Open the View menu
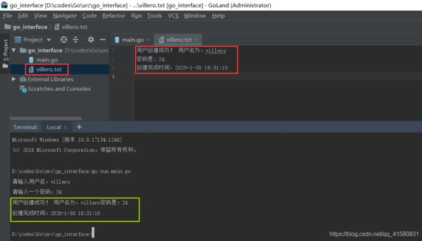 pos(40,16)
